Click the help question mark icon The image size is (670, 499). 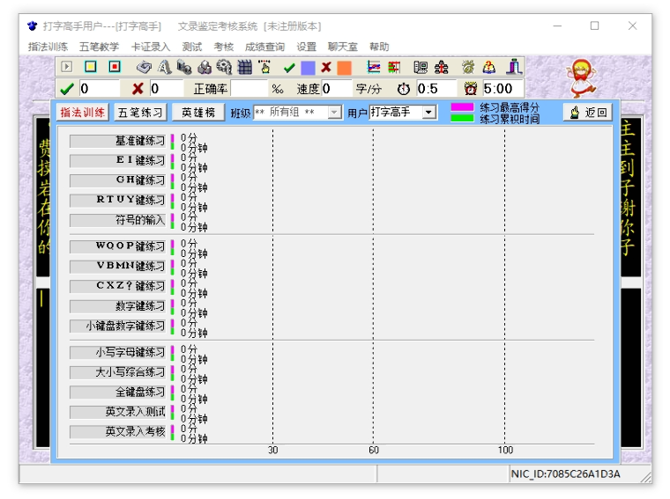coord(488,67)
